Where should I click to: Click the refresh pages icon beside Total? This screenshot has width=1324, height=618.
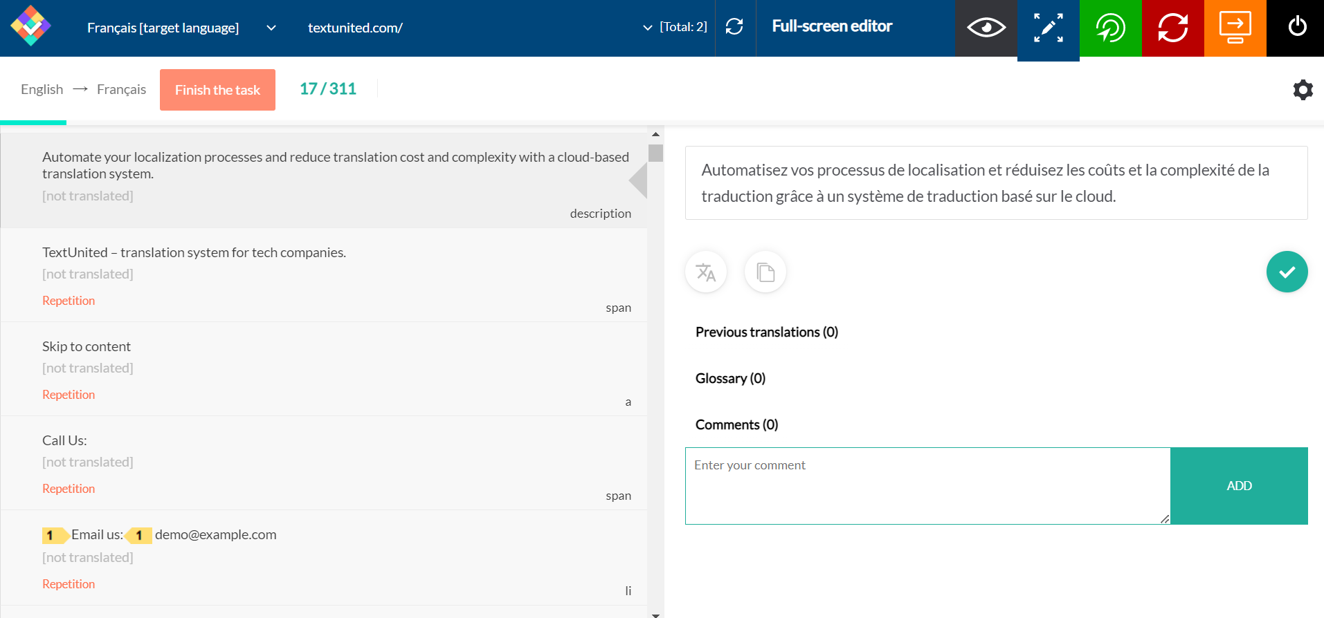pos(734,27)
